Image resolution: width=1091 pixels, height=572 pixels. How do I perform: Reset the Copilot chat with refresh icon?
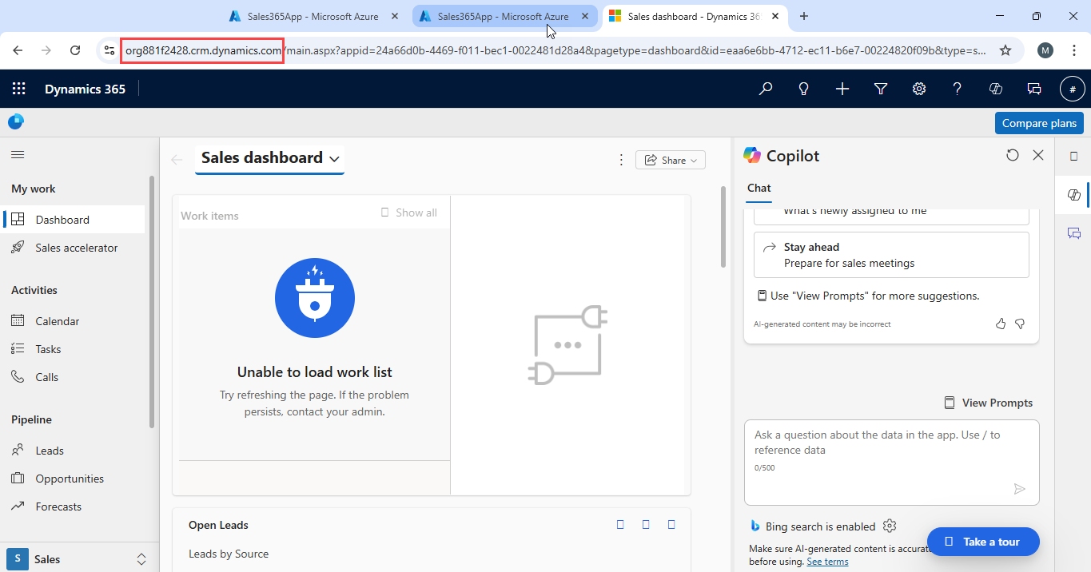pyautogui.click(x=1013, y=155)
